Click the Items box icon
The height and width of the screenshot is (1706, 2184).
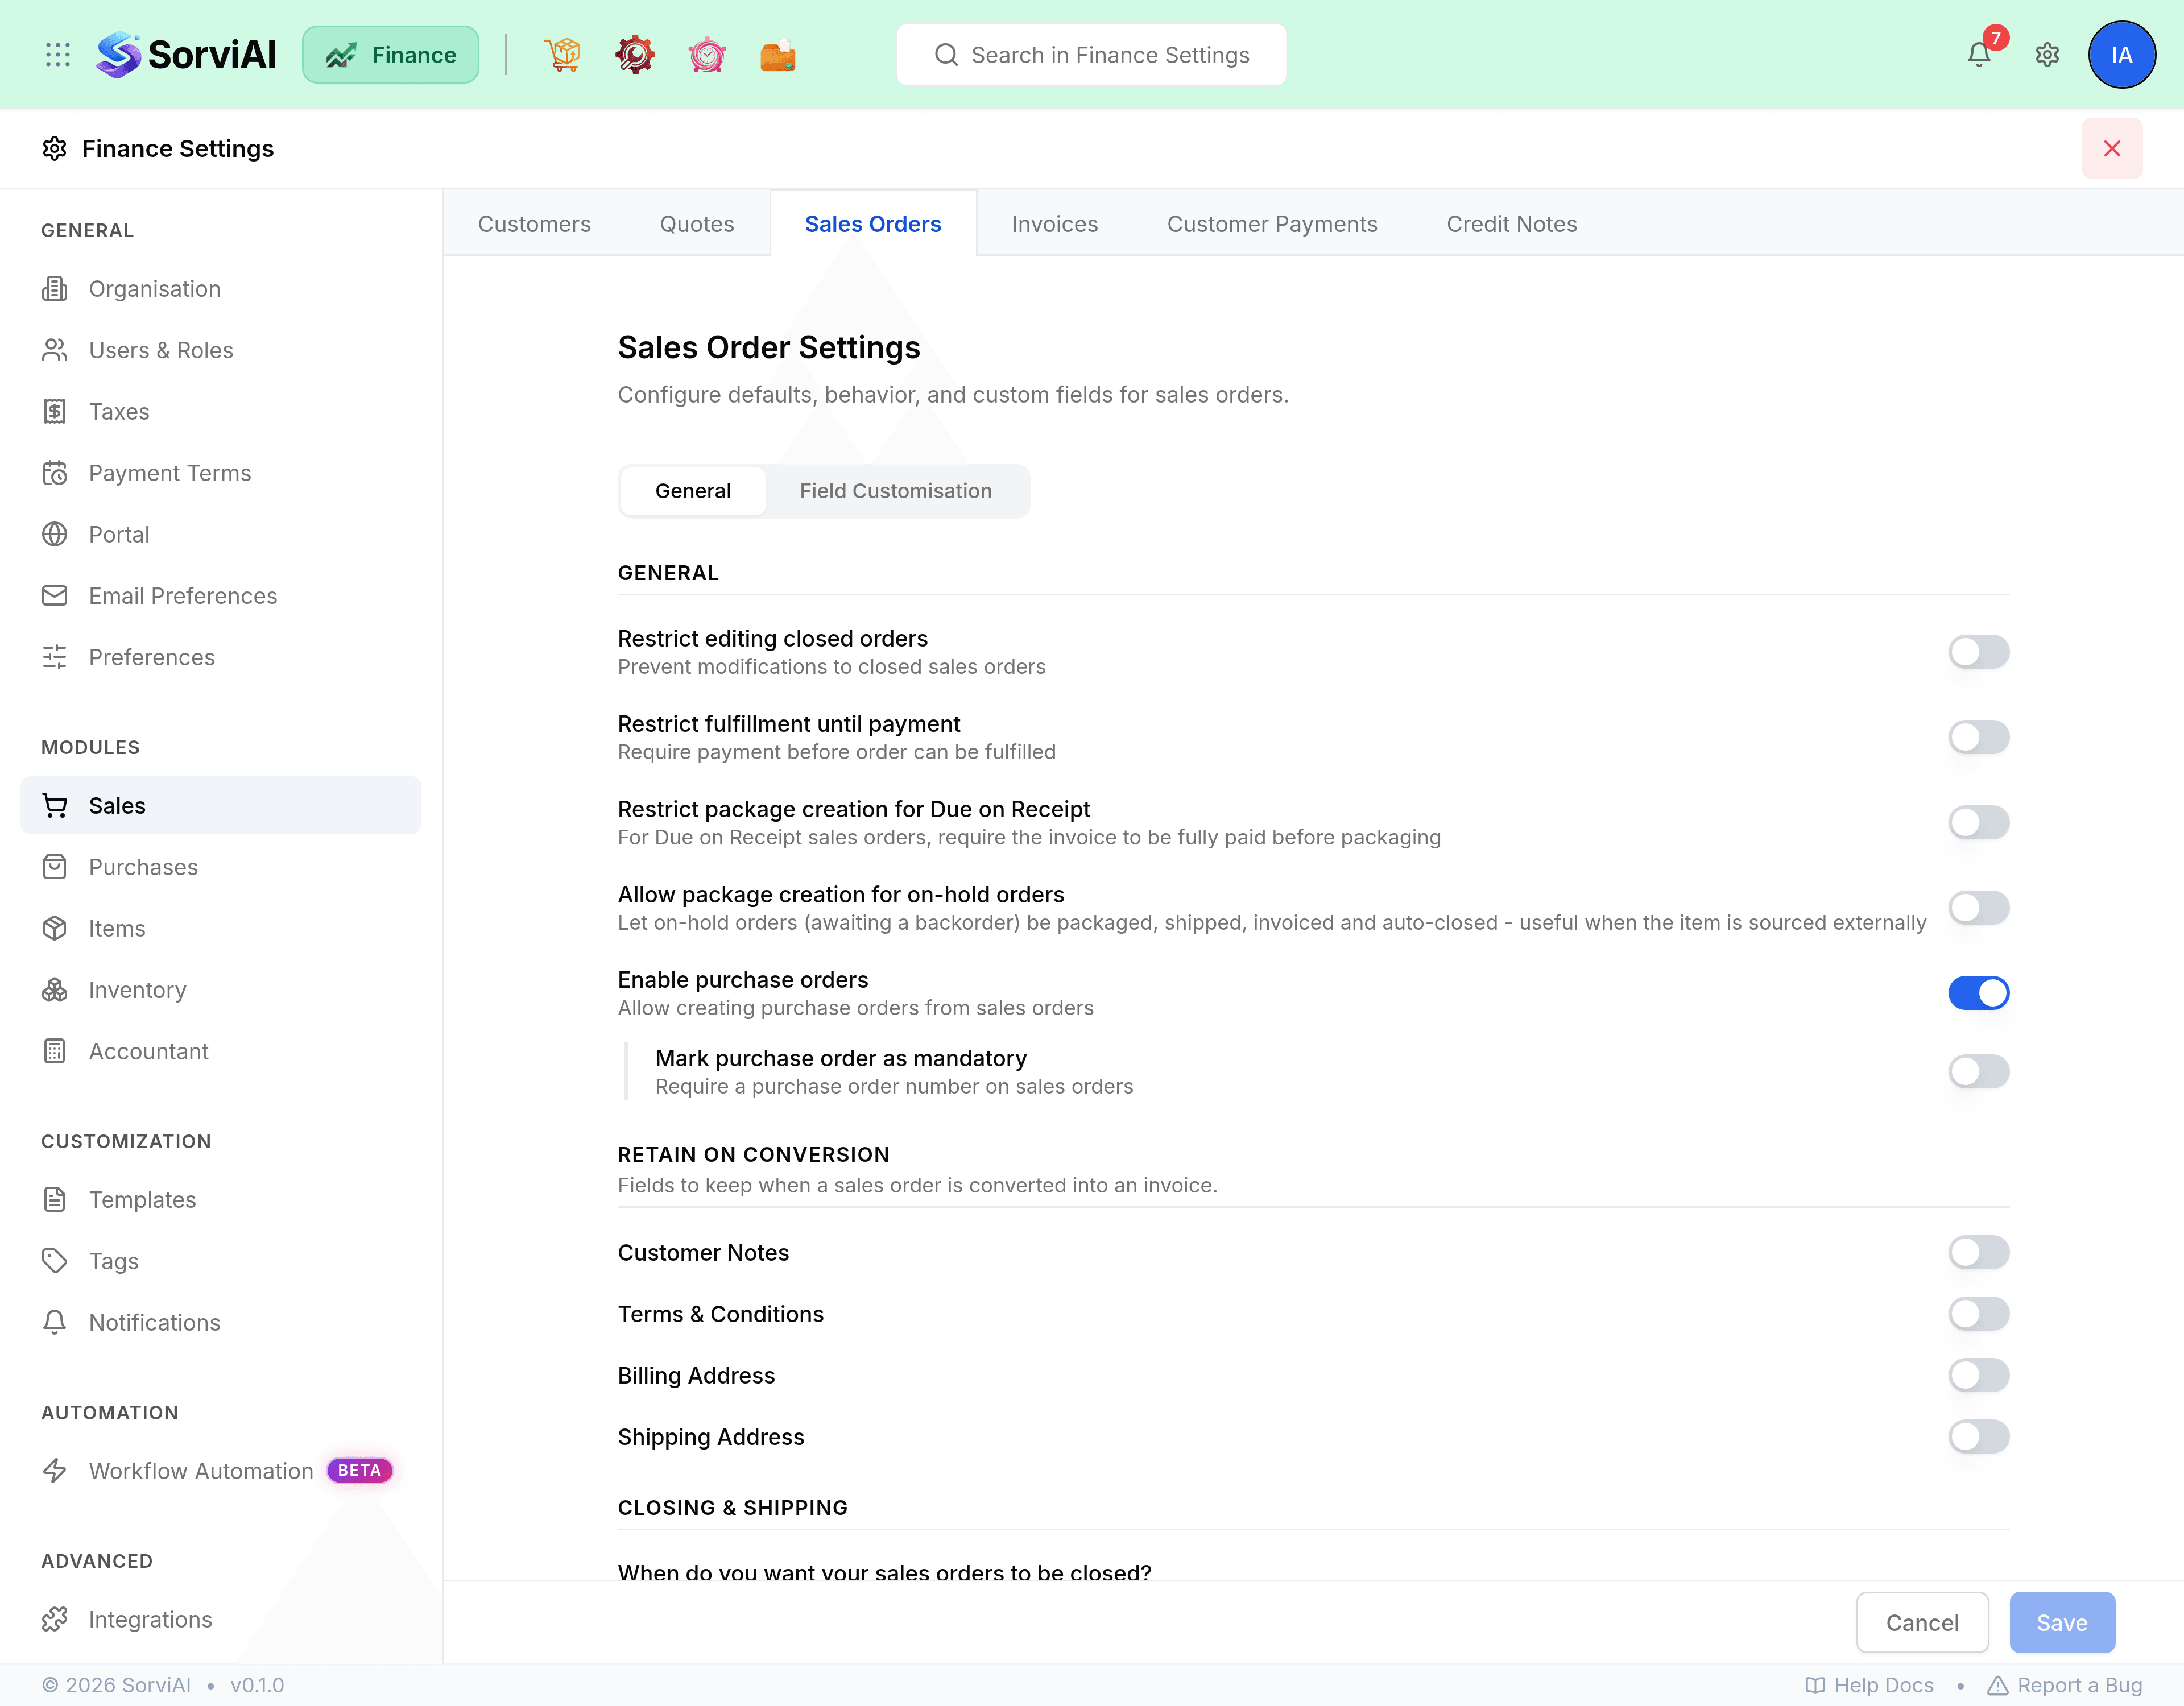pos(55,929)
